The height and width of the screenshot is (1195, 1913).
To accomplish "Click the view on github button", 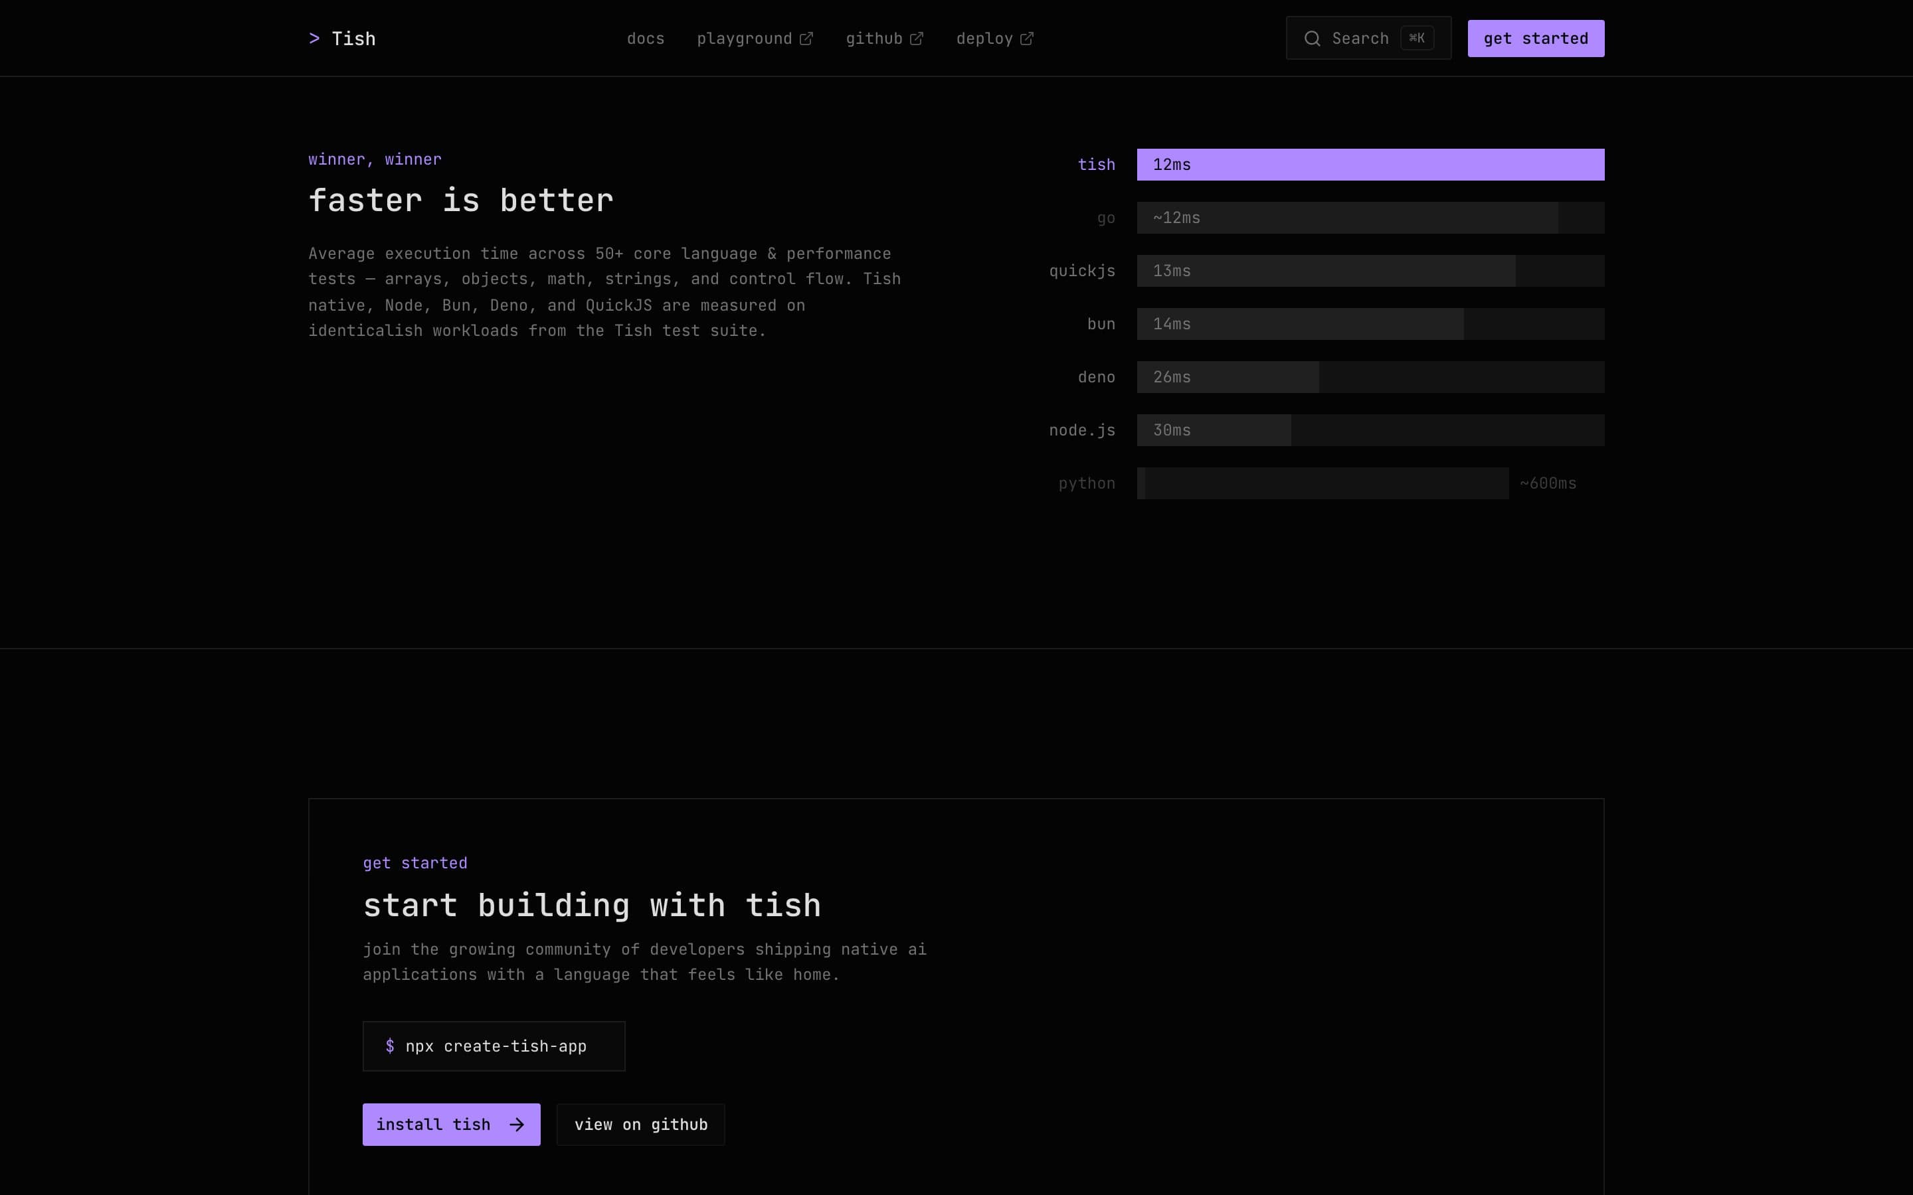I will point(640,1124).
